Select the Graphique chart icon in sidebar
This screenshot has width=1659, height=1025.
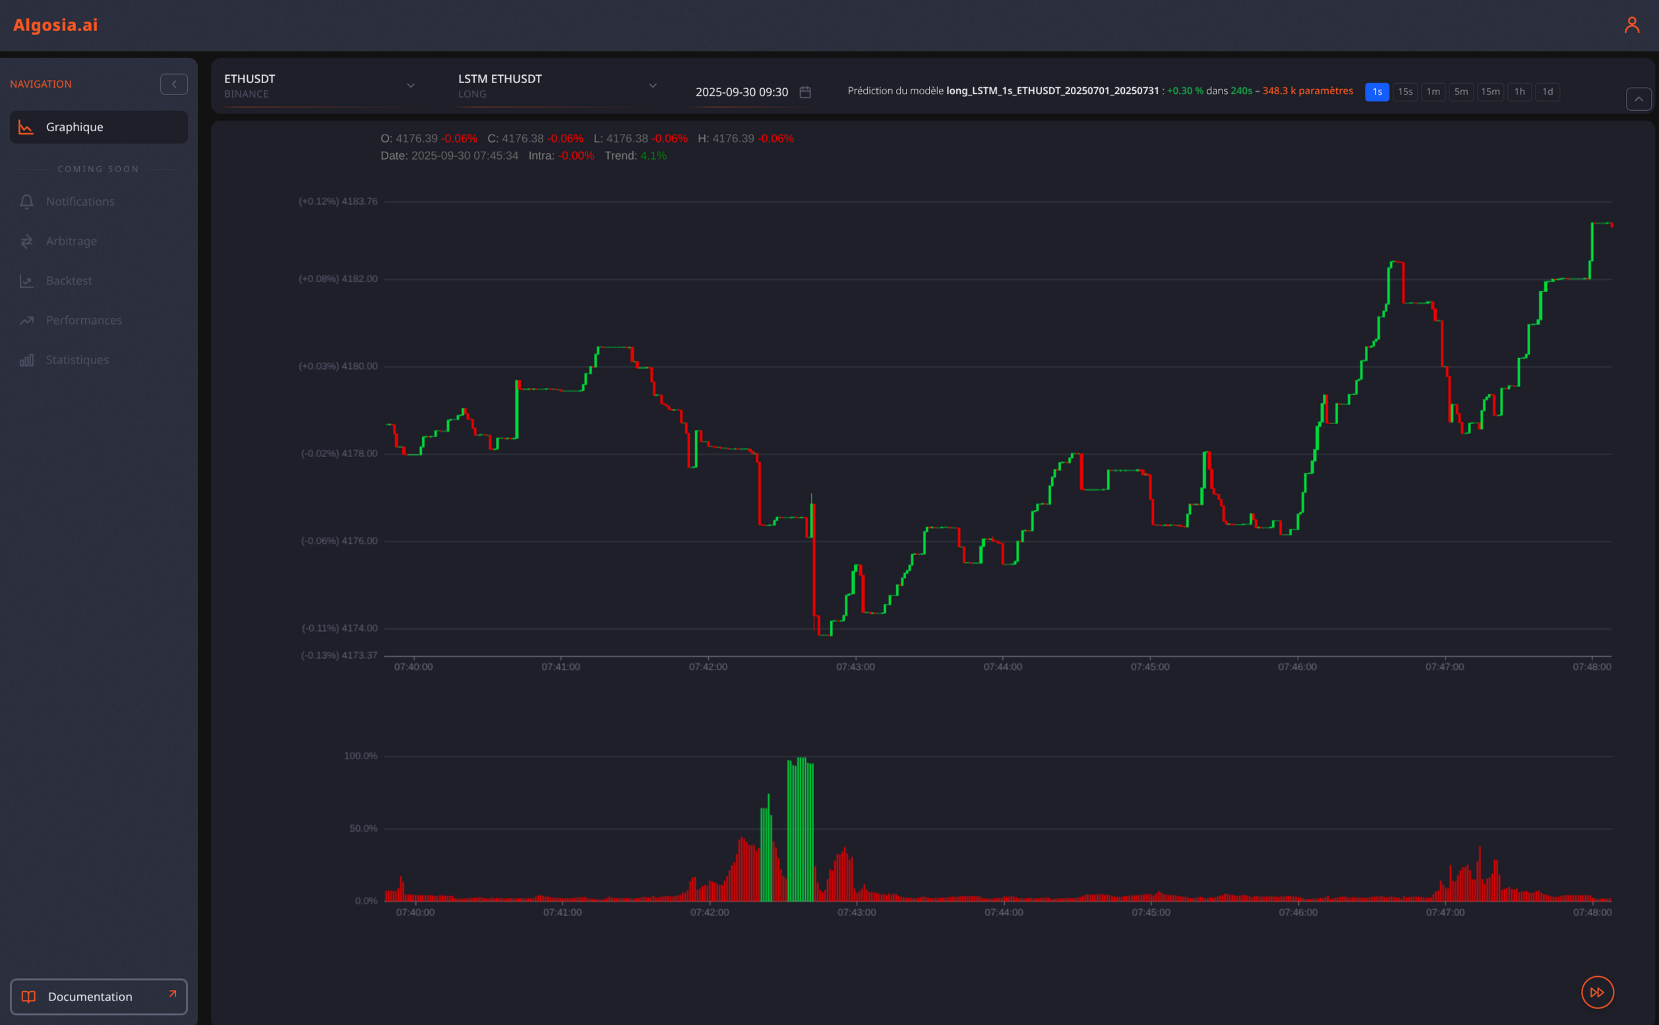(x=26, y=127)
